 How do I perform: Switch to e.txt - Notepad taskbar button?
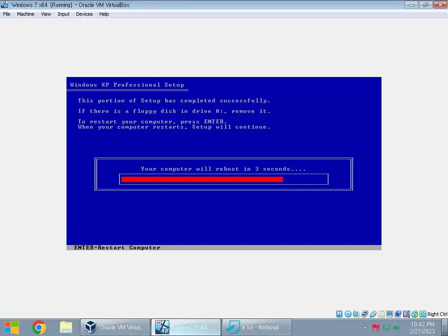click(256, 327)
